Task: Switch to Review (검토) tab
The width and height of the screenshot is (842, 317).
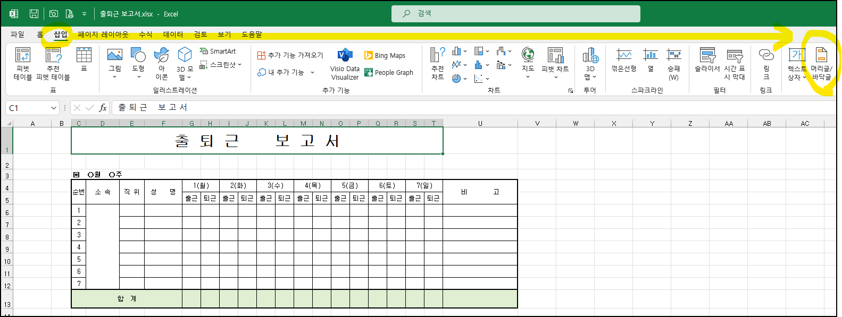Action: coord(200,34)
